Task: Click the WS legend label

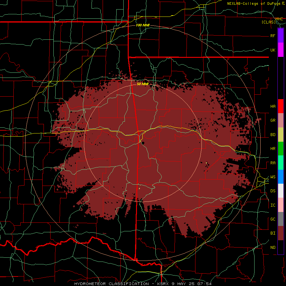Action: click(x=273, y=177)
